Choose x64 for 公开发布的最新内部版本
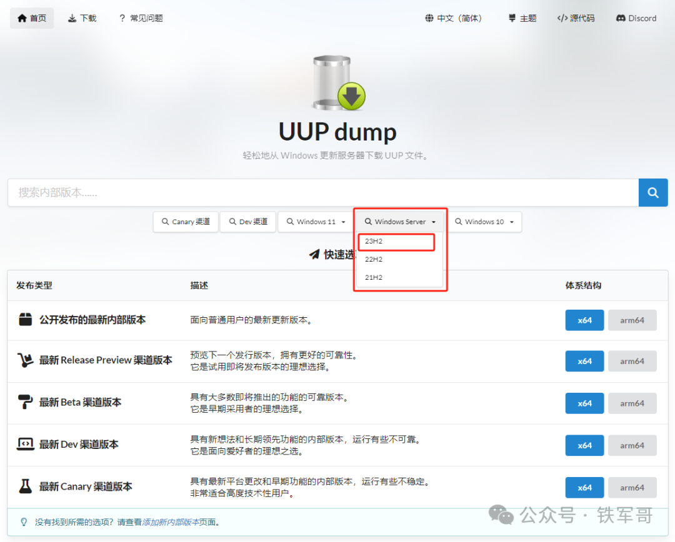This screenshot has width=675, height=542. [x=584, y=320]
